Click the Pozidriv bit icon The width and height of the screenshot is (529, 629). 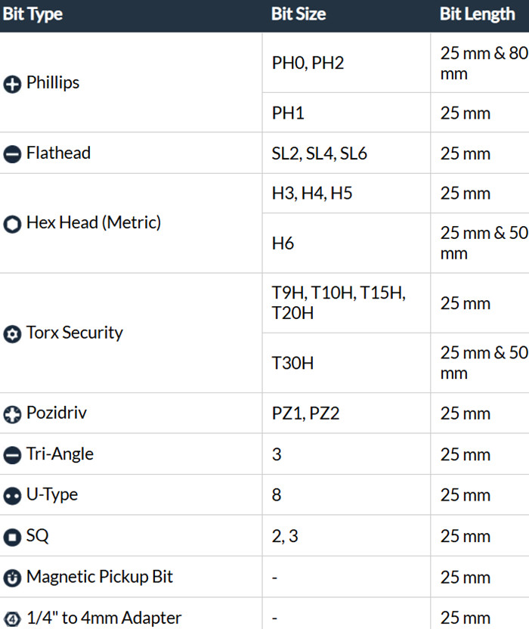point(12,415)
